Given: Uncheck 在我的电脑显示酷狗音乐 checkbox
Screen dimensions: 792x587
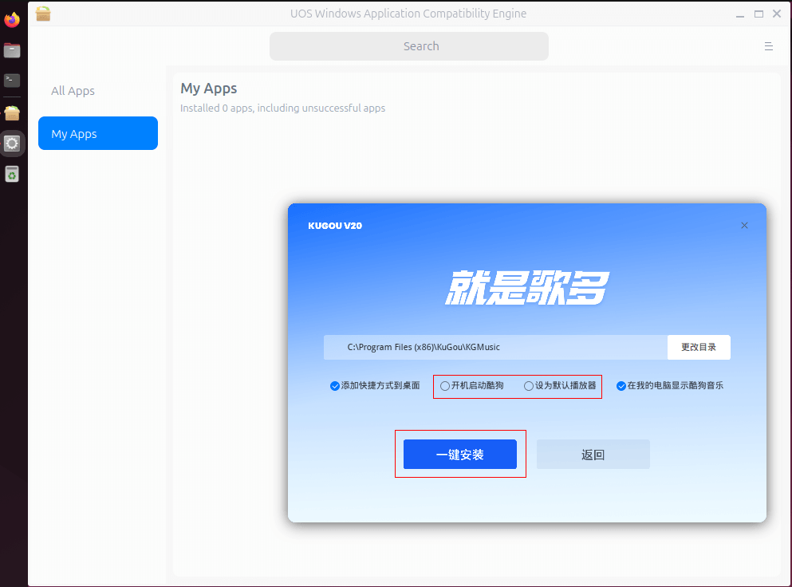Looking at the screenshot, I should coord(621,386).
